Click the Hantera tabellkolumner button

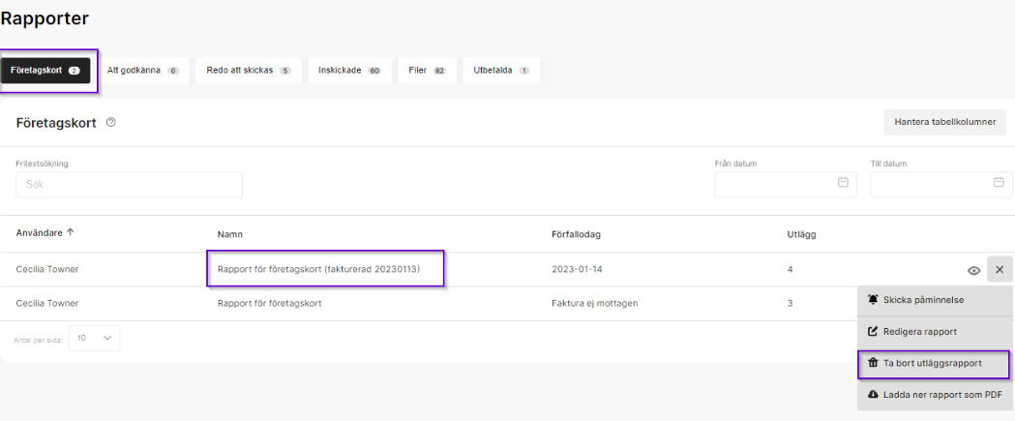coord(944,122)
